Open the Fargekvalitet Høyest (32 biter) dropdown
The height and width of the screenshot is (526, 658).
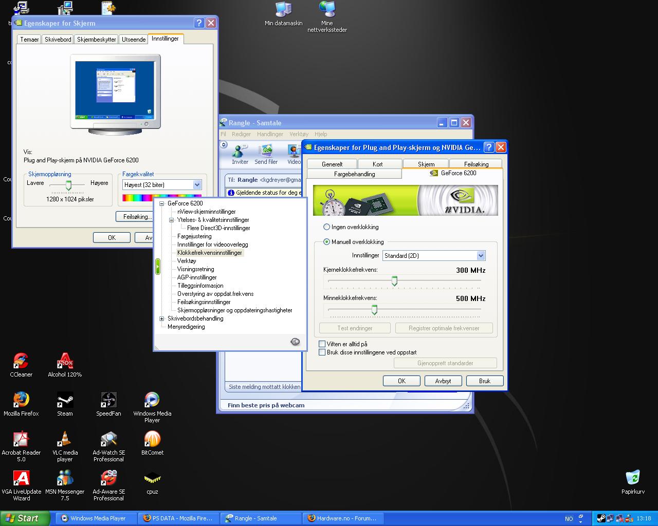point(162,185)
